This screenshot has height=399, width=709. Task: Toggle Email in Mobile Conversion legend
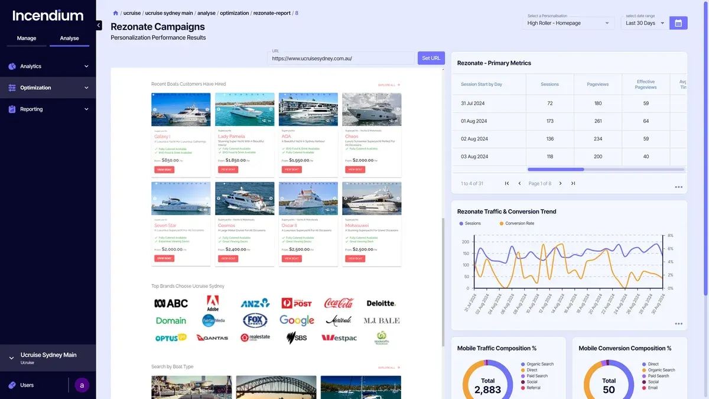click(650, 388)
